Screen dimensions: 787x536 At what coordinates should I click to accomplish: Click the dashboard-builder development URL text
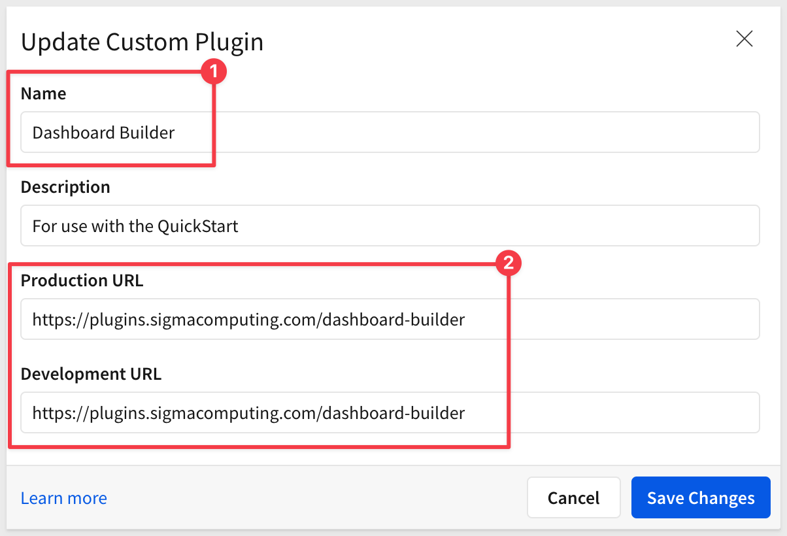point(248,413)
